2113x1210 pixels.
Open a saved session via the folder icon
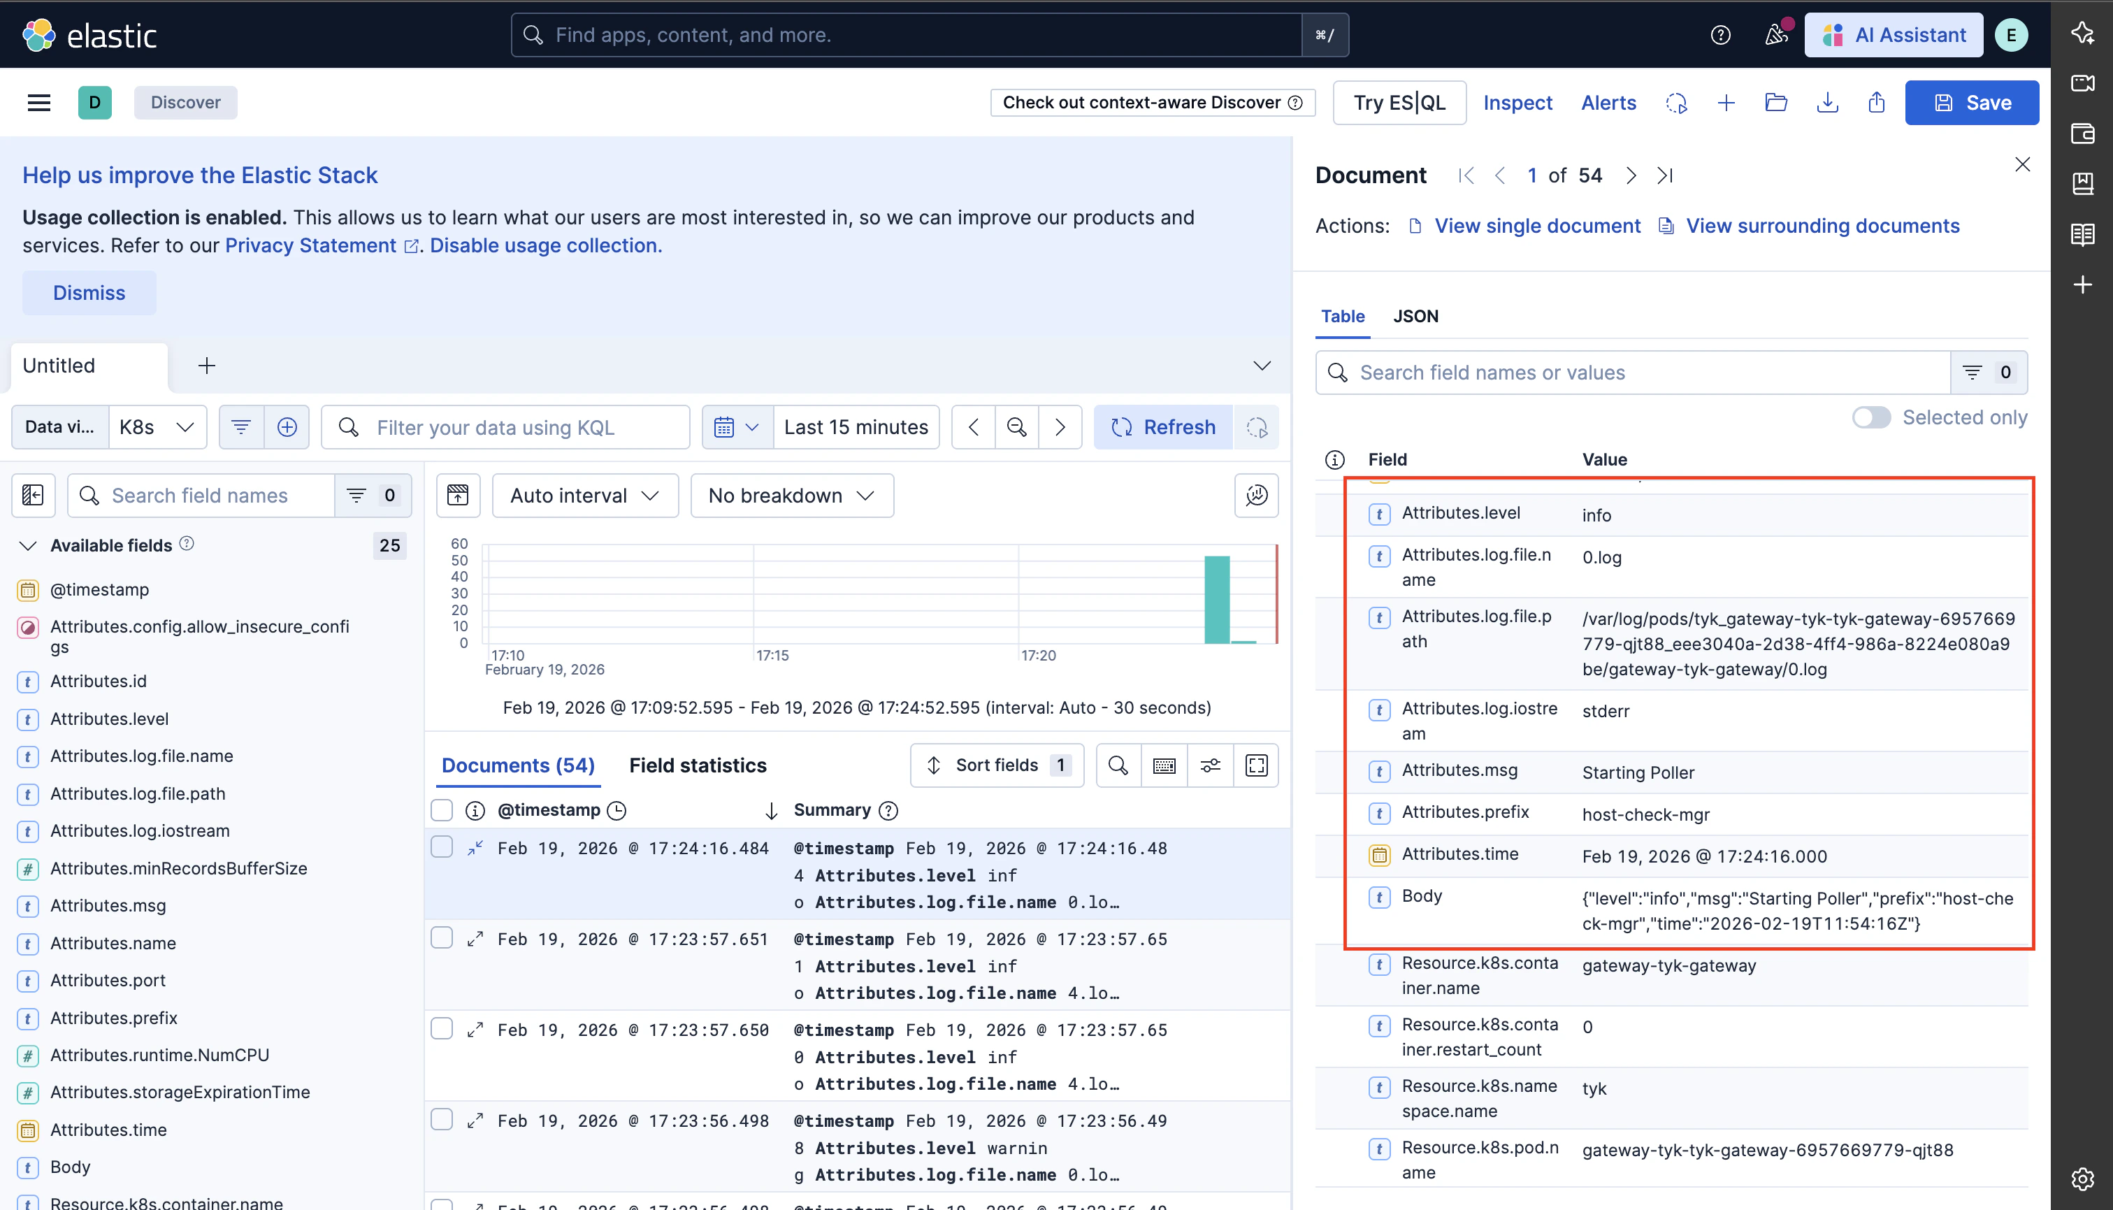pos(1777,102)
